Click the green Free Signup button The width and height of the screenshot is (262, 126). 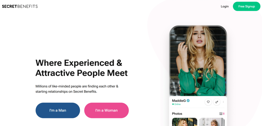(246, 6)
